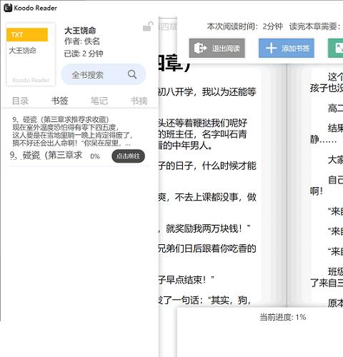Click the 退出阅读 exit reading button
This screenshot has height=357, width=343.
(217, 48)
